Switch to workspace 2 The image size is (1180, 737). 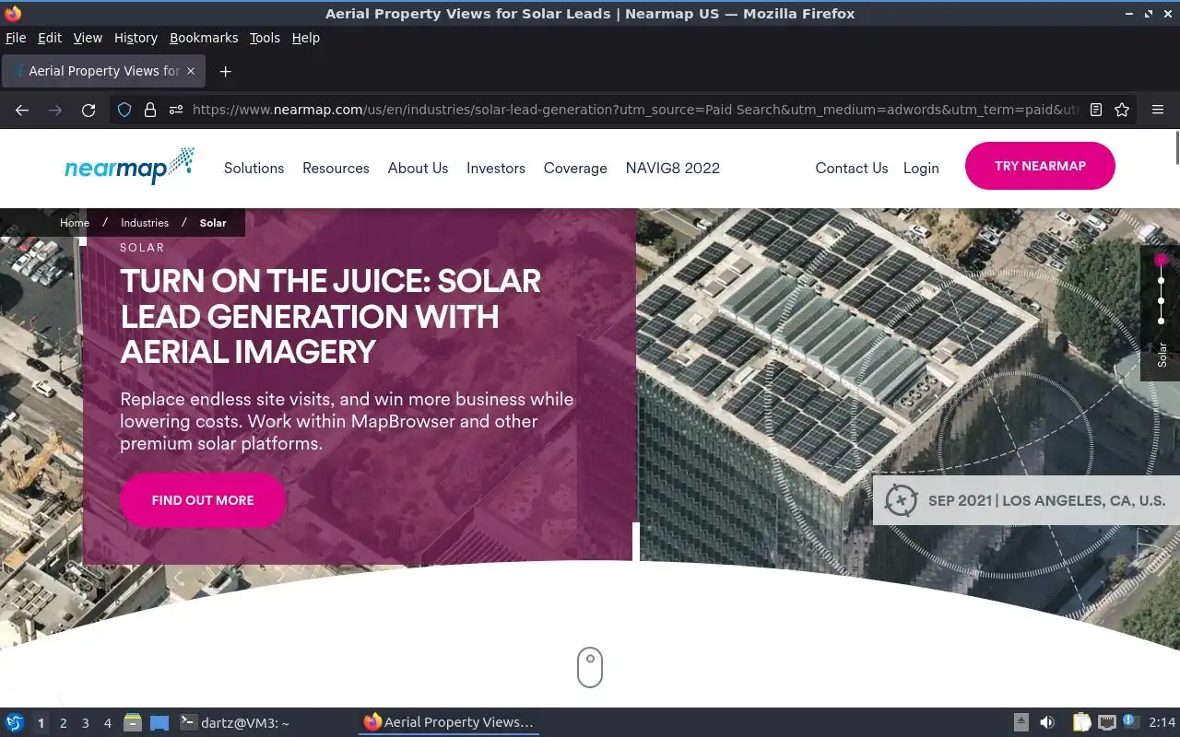click(x=63, y=723)
